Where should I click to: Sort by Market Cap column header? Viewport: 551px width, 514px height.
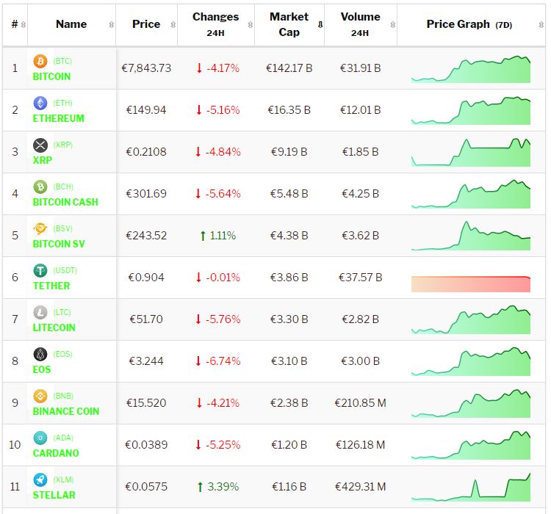point(289,24)
